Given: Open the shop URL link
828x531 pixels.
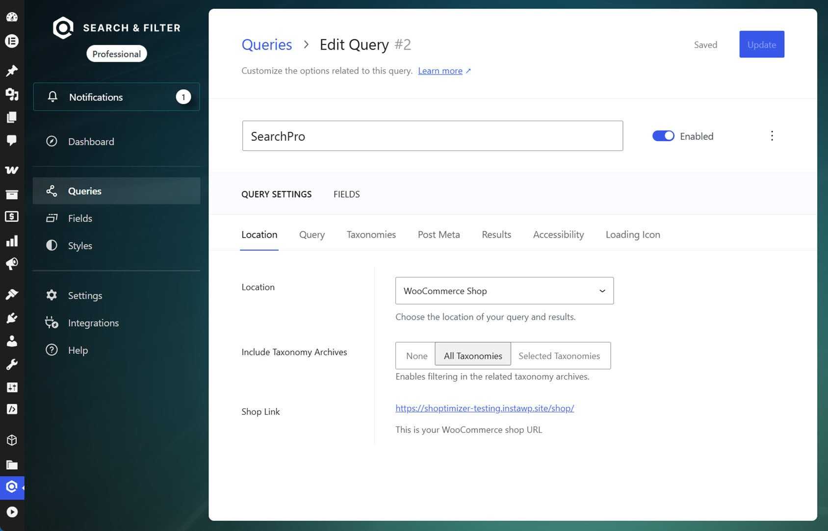Looking at the screenshot, I should 485,408.
